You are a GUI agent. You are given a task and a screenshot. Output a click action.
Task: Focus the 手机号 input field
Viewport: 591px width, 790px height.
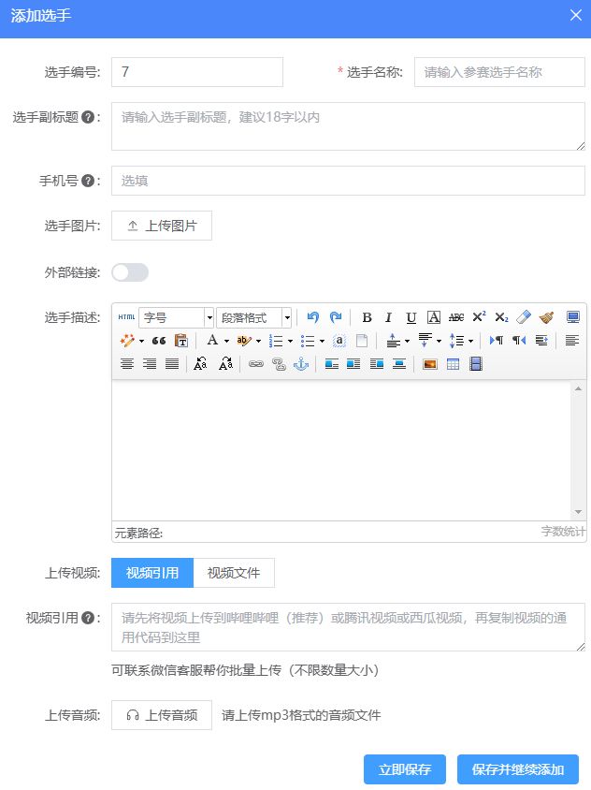[349, 181]
